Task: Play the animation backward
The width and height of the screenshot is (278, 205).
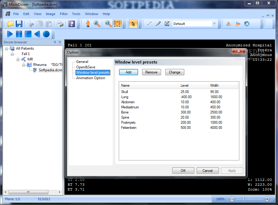Action: click(37, 34)
